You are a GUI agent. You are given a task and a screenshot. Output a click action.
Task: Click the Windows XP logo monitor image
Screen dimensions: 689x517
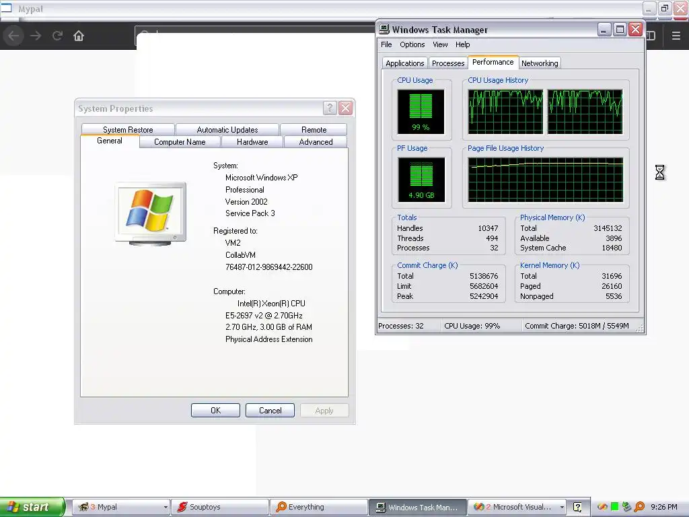pos(150,214)
